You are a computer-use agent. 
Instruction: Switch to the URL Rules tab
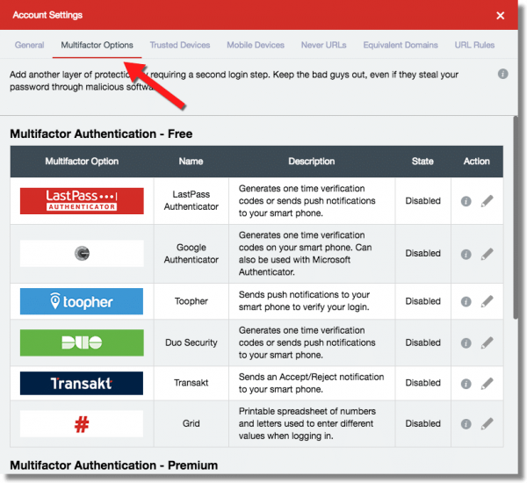tap(474, 45)
